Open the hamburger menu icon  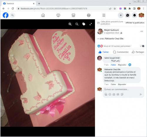[104, 15]
